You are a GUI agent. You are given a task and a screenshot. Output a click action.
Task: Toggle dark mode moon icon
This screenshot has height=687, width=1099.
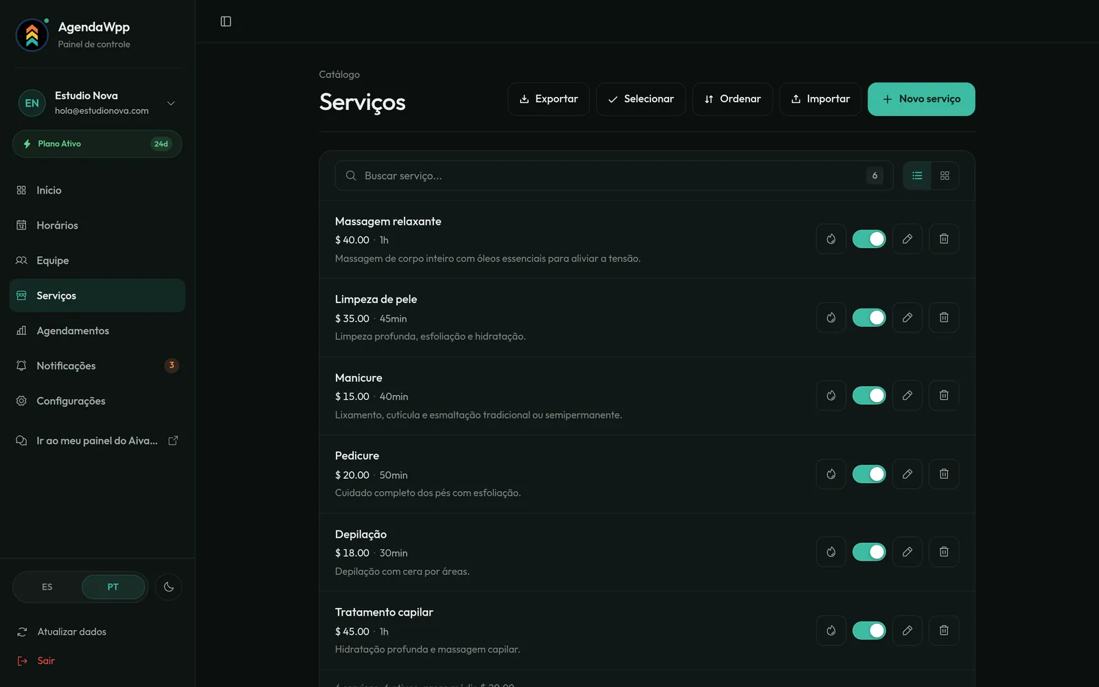168,587
